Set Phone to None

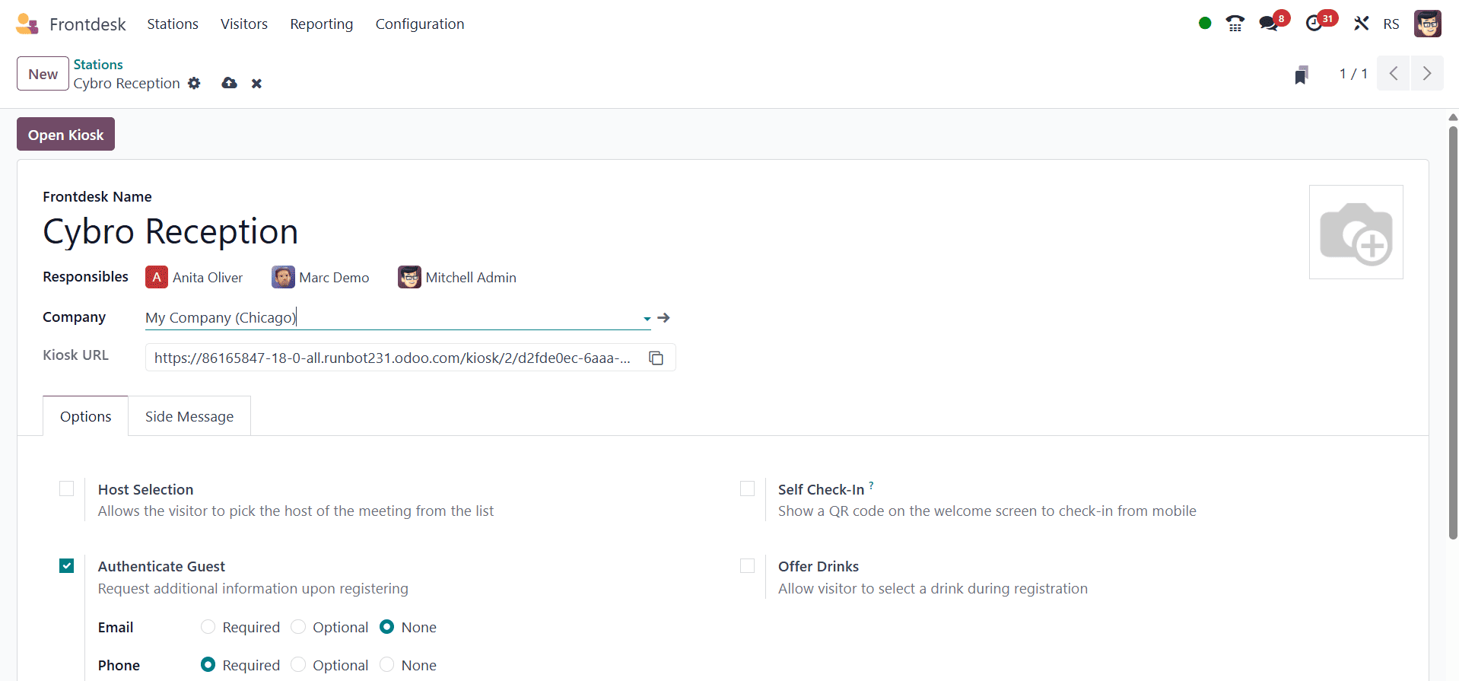tap(387, 665)
